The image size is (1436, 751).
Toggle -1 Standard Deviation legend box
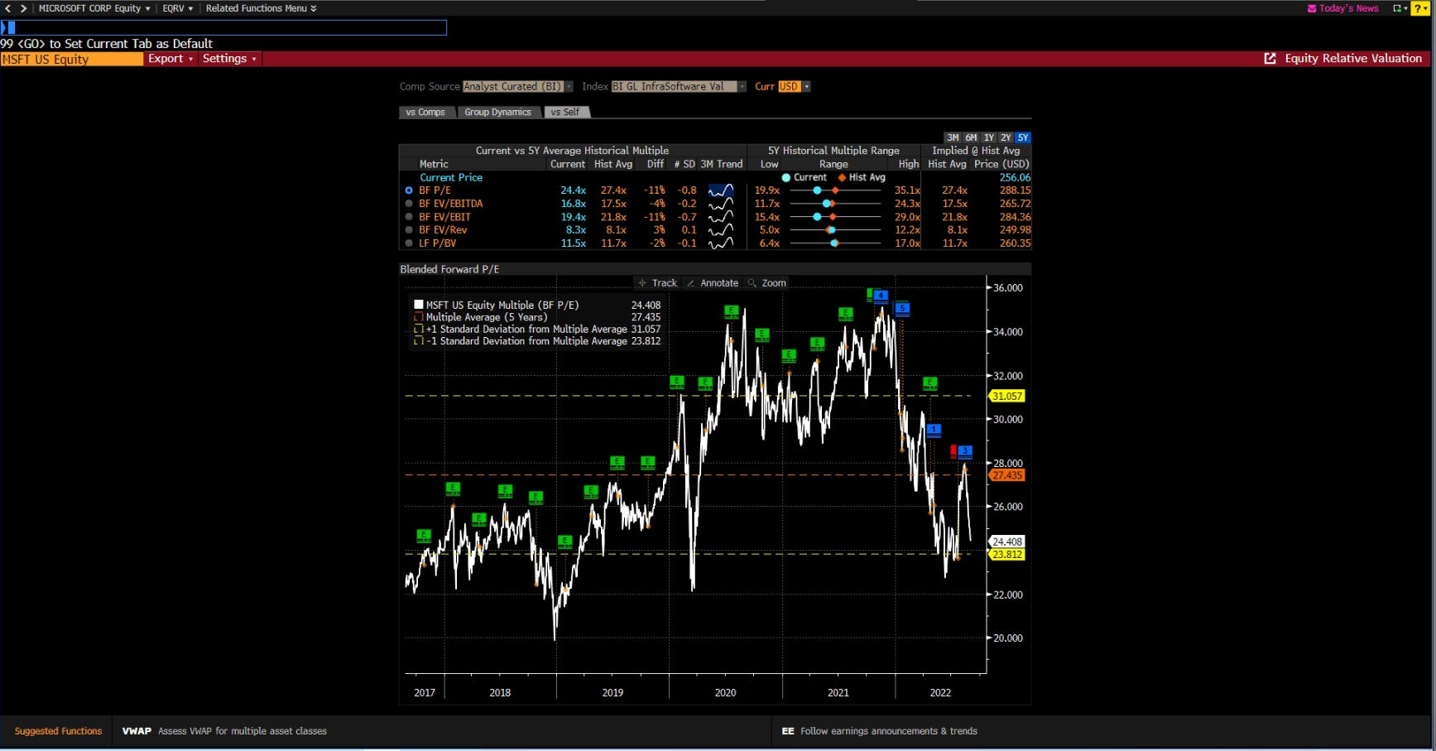(x=419, y=341)
